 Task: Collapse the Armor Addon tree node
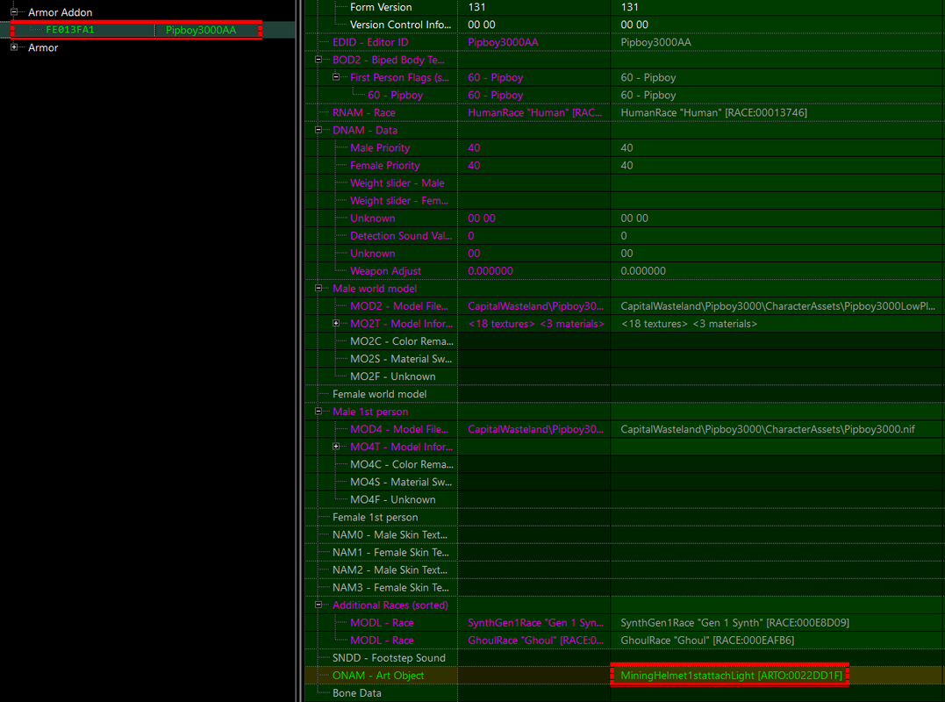(14, 12)
